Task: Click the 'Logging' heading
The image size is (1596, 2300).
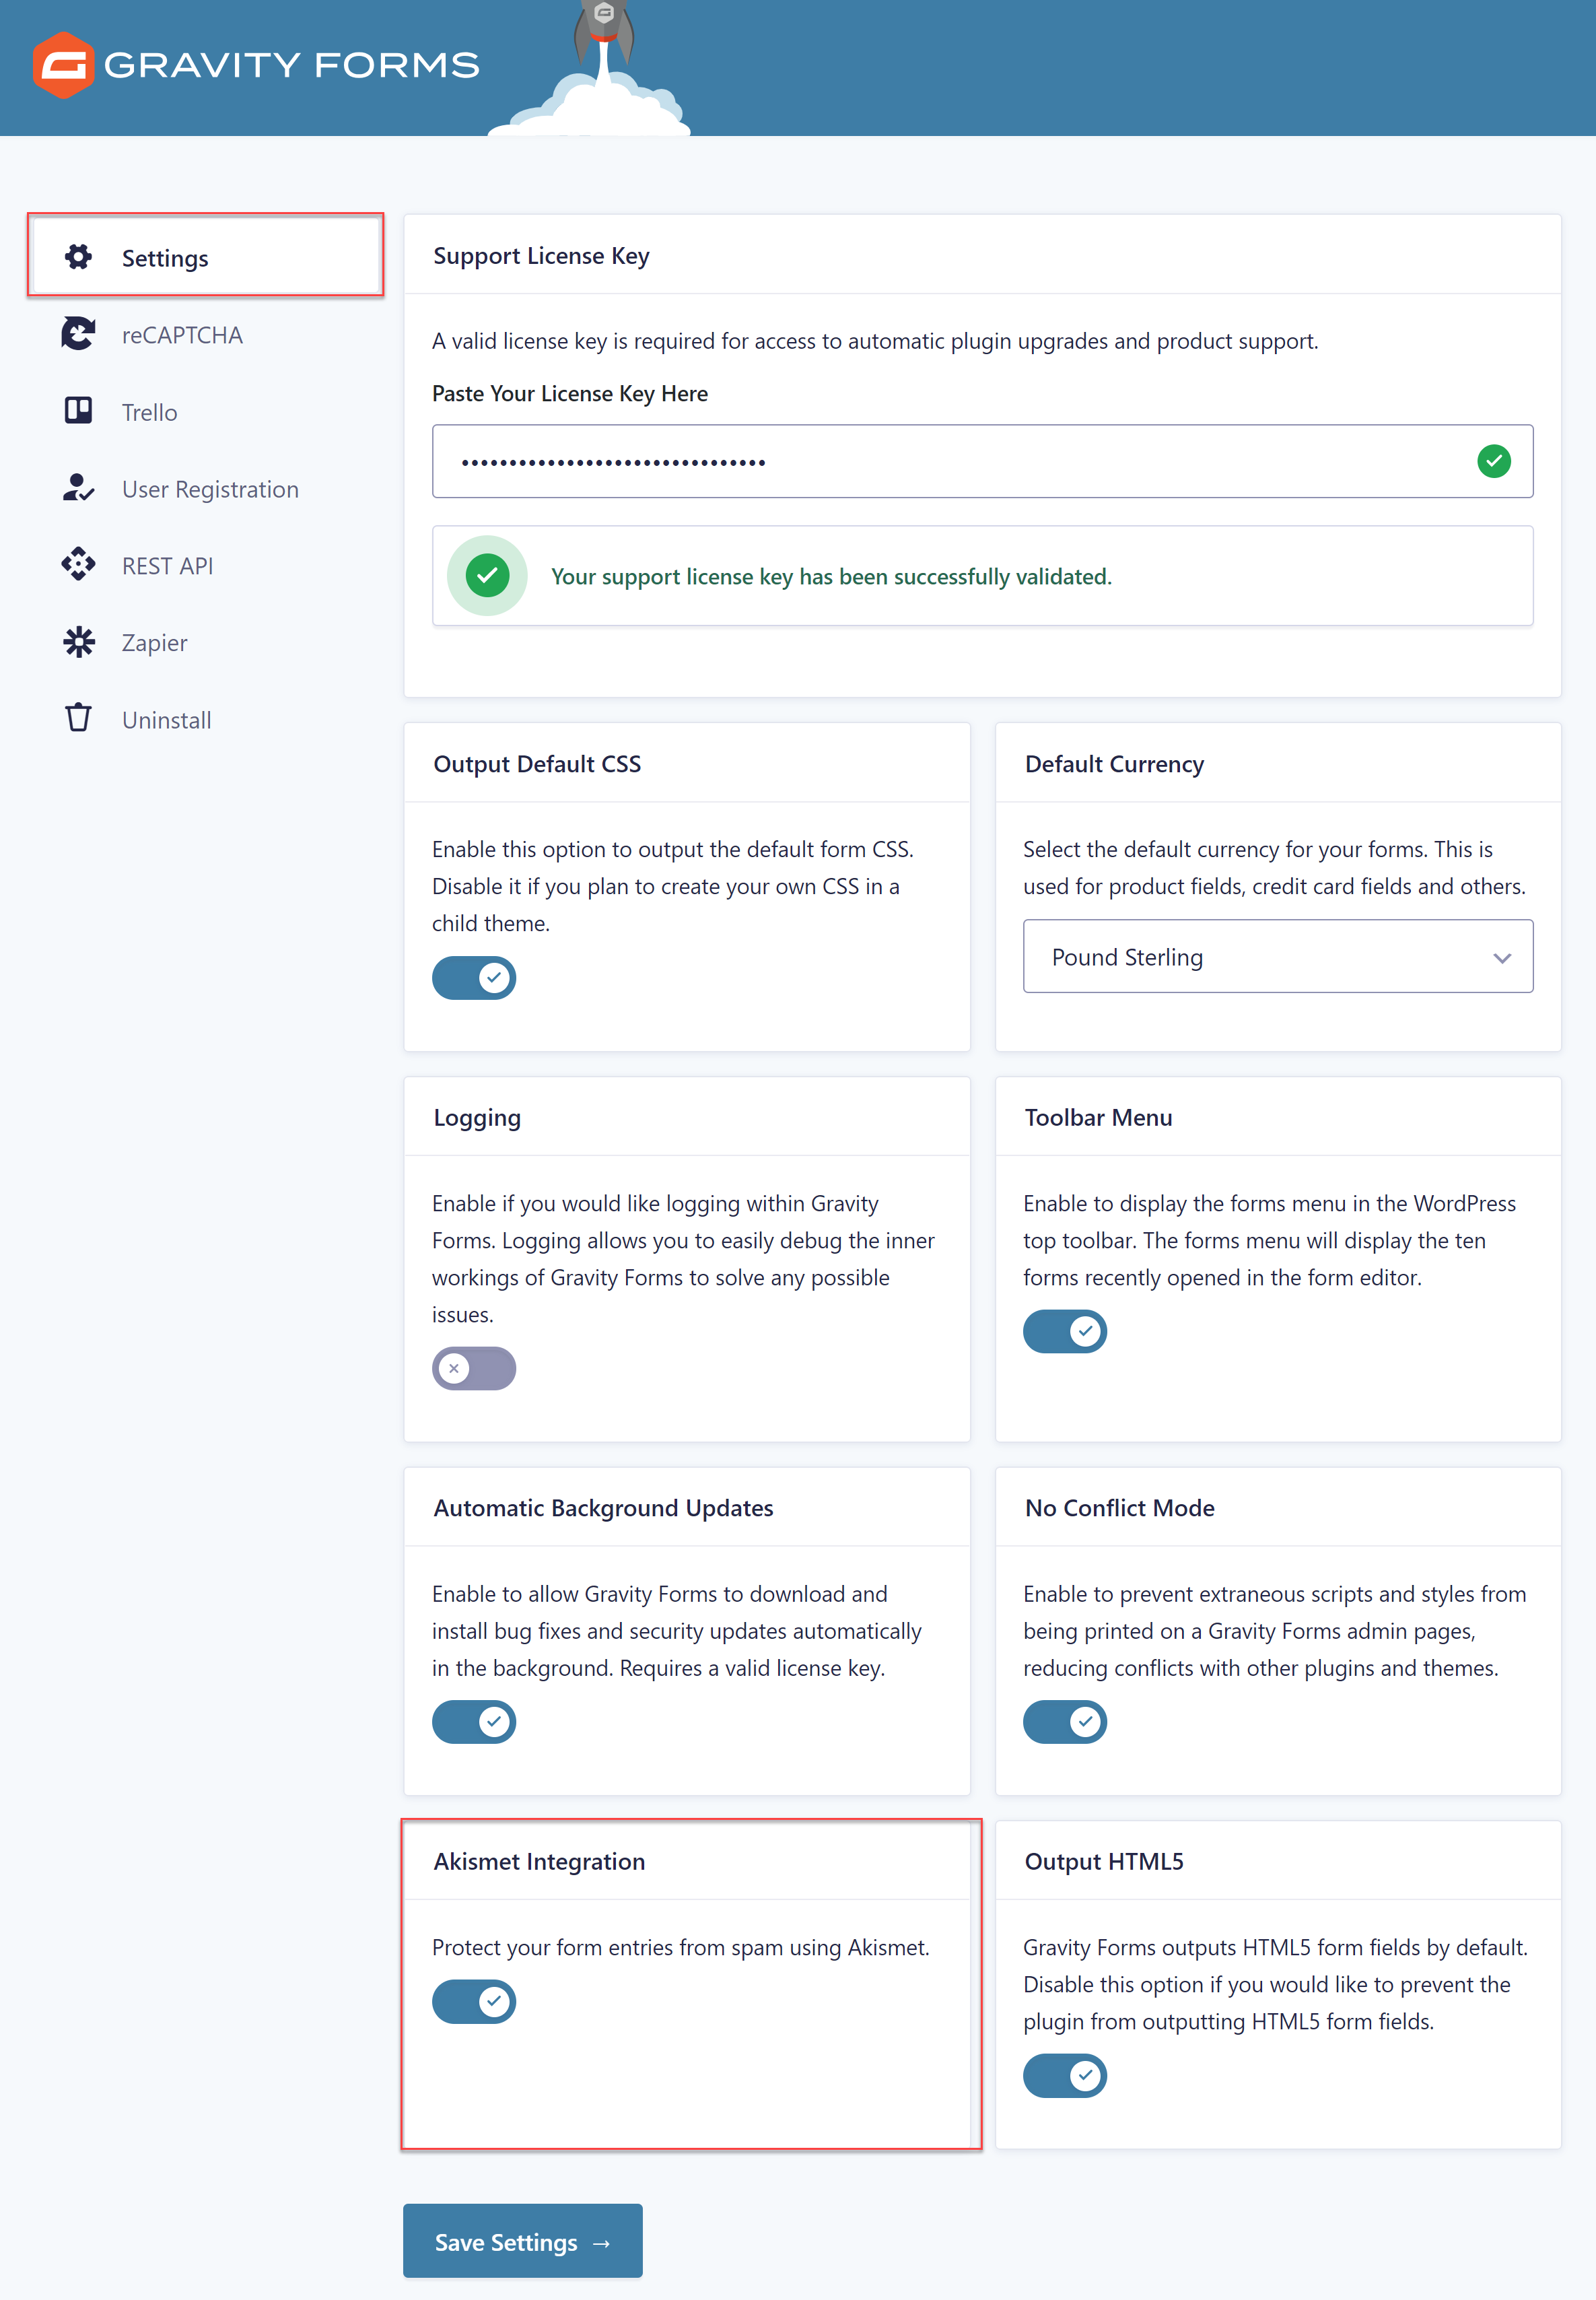Action: coord(477,1118)
